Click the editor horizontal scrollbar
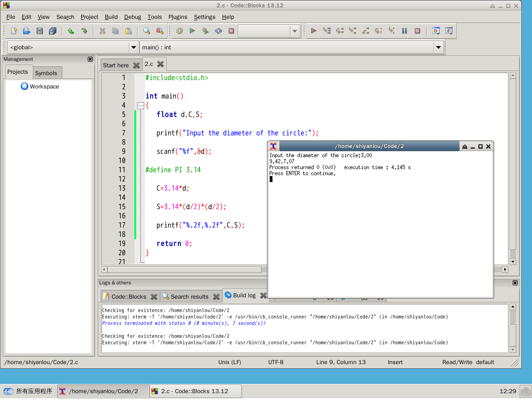 (x=185, y=270)
